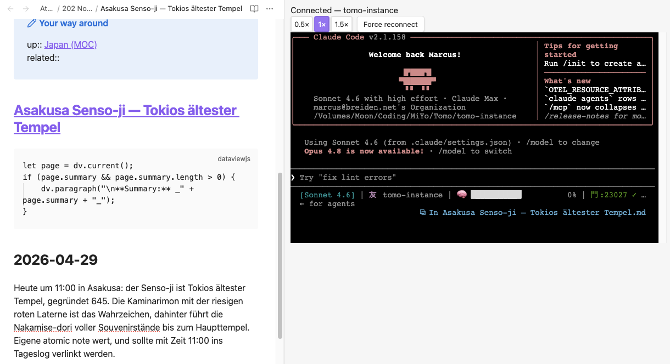670x364 pixels.
Task: Open the three-dot more options menu
Action: coord(269,9)
